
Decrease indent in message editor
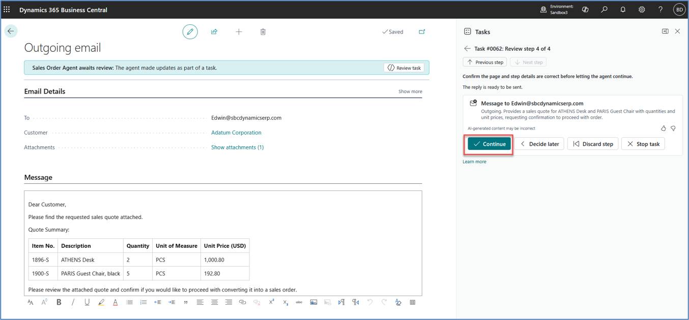click(158, 302)
